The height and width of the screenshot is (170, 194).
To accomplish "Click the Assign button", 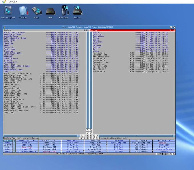I will point(164,151).
